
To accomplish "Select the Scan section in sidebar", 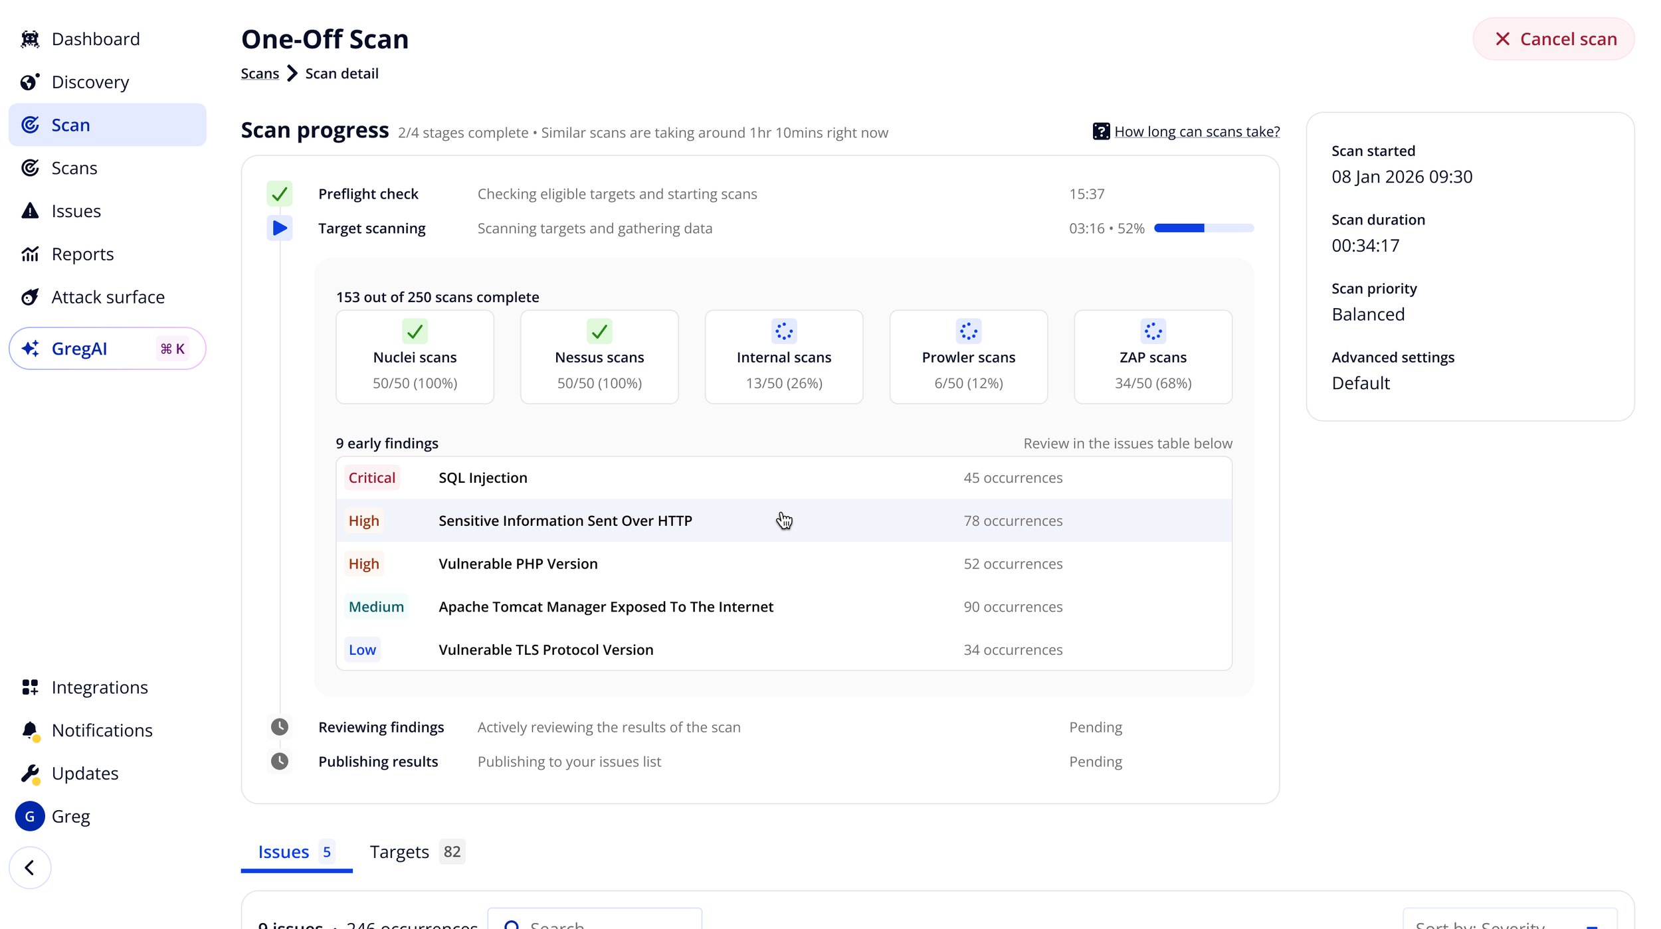I will click(71, 125).
